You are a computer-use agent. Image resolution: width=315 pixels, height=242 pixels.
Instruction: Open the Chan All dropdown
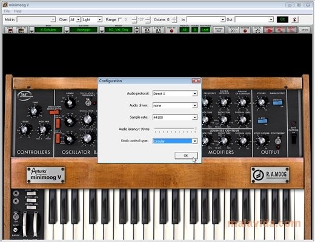tap(75, 19)
